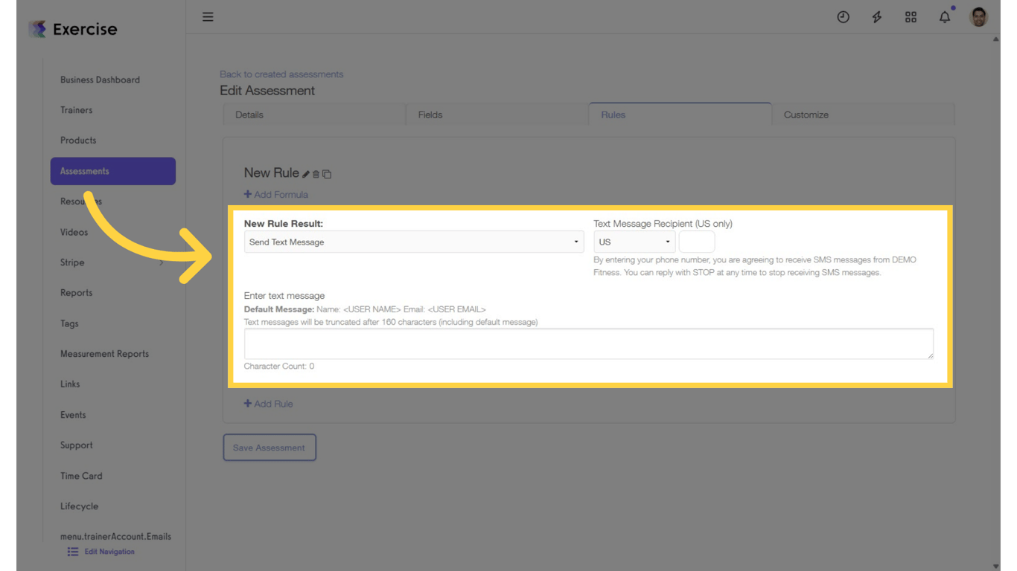The width and height of the screenshot is (1017, 571).
Task: Click Add Formula
Action: coord(275,194)
